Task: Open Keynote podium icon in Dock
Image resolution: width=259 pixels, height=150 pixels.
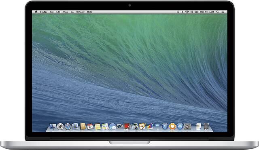Action: 157,127
